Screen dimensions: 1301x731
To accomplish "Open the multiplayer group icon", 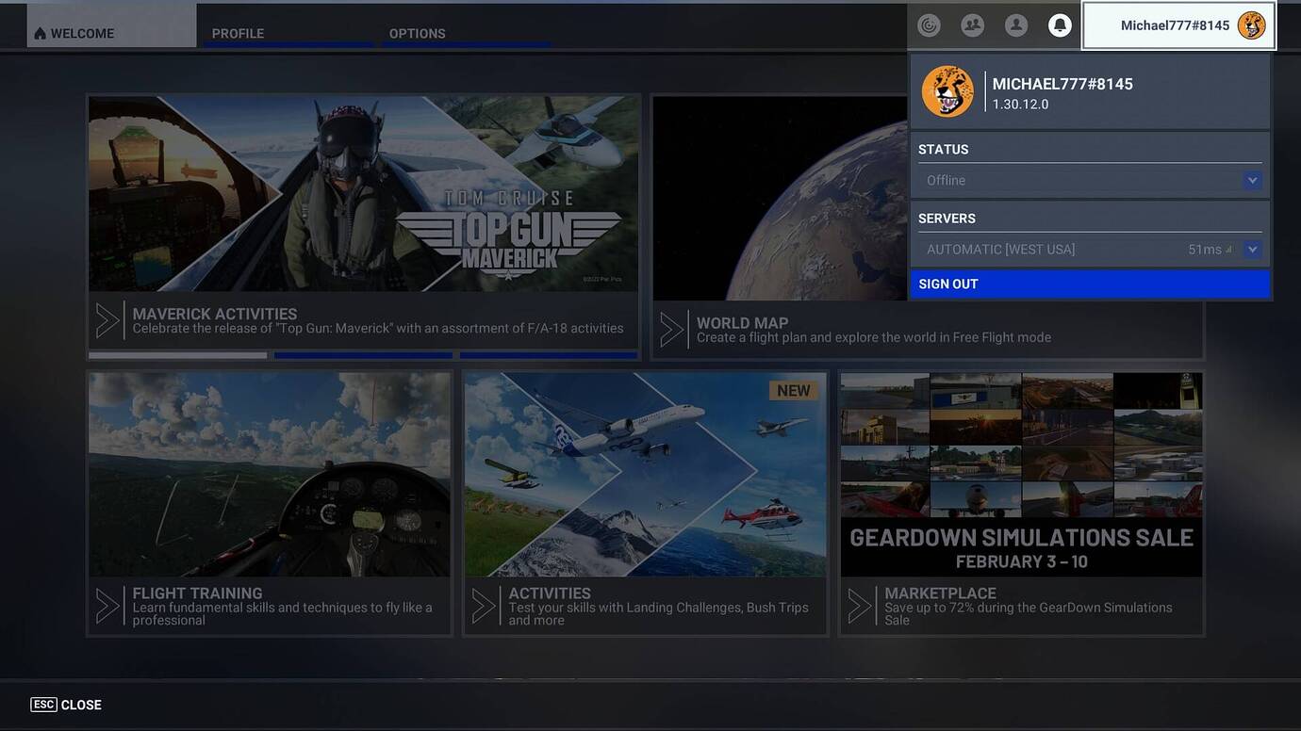I will coord(972,25).
